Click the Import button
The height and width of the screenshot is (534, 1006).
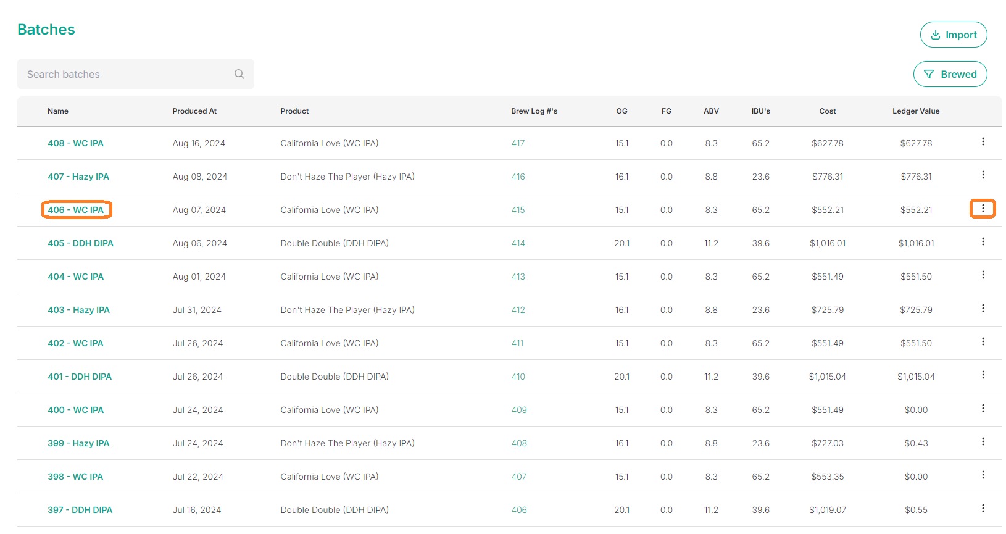(x=953, y=35)
